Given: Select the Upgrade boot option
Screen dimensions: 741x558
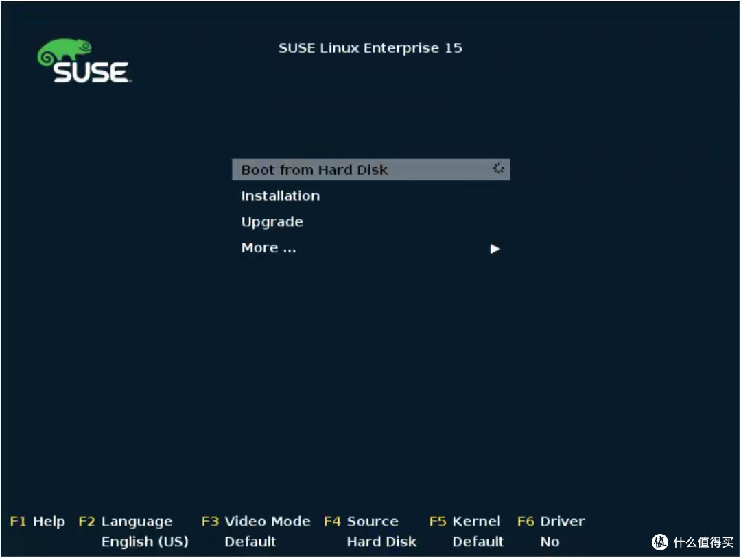Looking at the screenshot, I should [272, 222].
